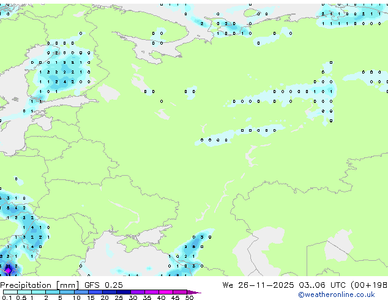This screenshot has width=388, height=300.
Task: Click the legend value '0.5'
Action: coord(21,298)
